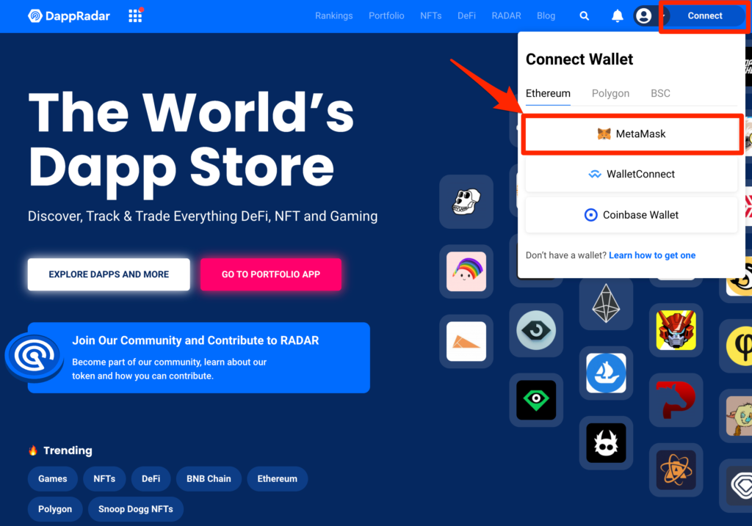The height and width of the screenshot is (526, 752).
Task: Expand the dropdown arrow beside profile avatar
Action: pos(663,16)
